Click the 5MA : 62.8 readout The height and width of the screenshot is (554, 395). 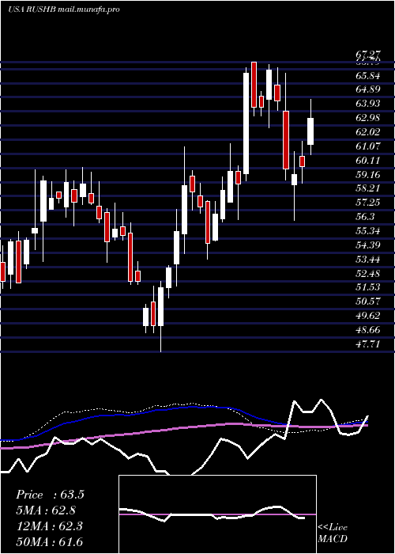pyautogui.click(x=46, y=510)
